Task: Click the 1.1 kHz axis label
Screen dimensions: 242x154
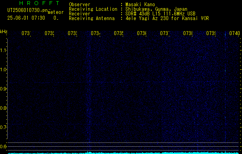Action: [x=3, y=50]
